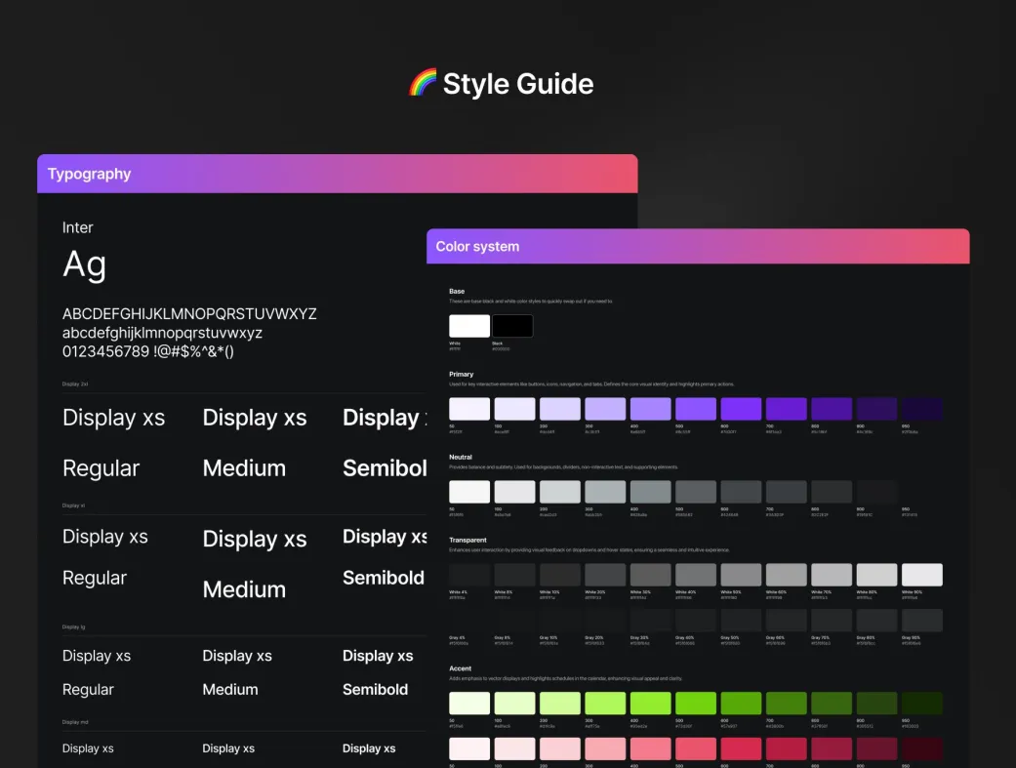The width and height of the screenshot is (1016, 768).
Task: Click the large Ag type specimen
Action: pos(85,265)
